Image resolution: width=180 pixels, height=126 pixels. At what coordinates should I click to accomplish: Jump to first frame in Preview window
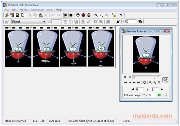[125, 82]
